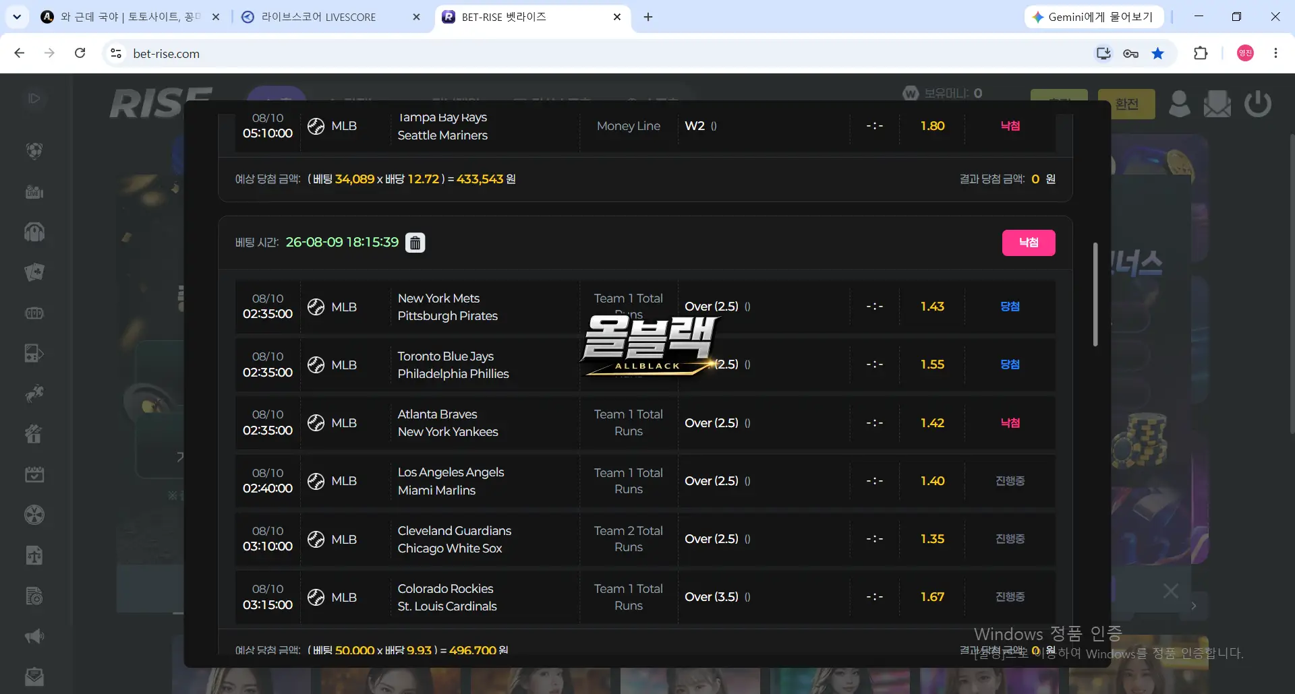View site information icon left of bet-rise.com
This screenshot has height=694, width=1295.
116,53
